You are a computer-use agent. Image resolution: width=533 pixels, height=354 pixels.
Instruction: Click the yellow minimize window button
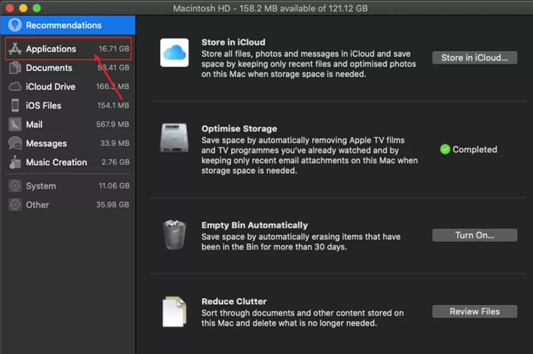pyautogui.click(x=23, y=8)
